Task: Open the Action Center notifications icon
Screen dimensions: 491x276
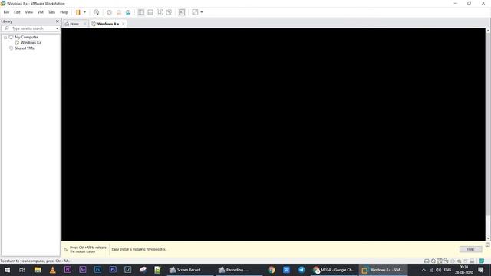Action: 481,270
